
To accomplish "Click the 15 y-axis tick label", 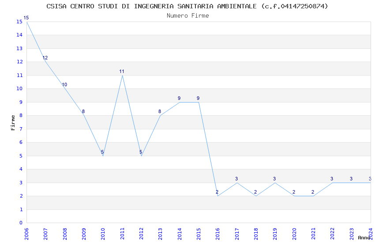I will click(x=19, y=22).
